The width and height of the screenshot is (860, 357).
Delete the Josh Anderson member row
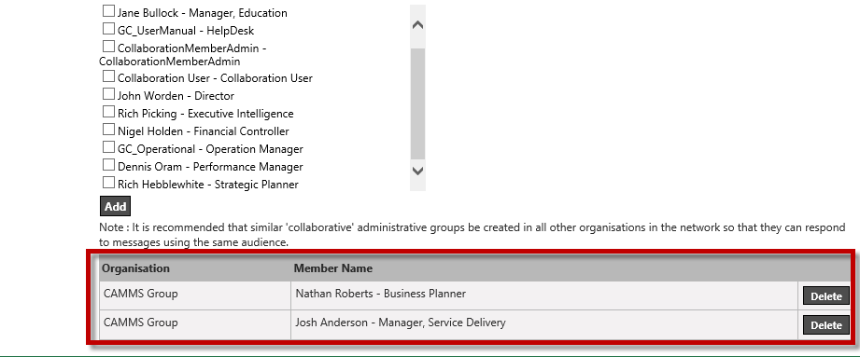(826, 324)
